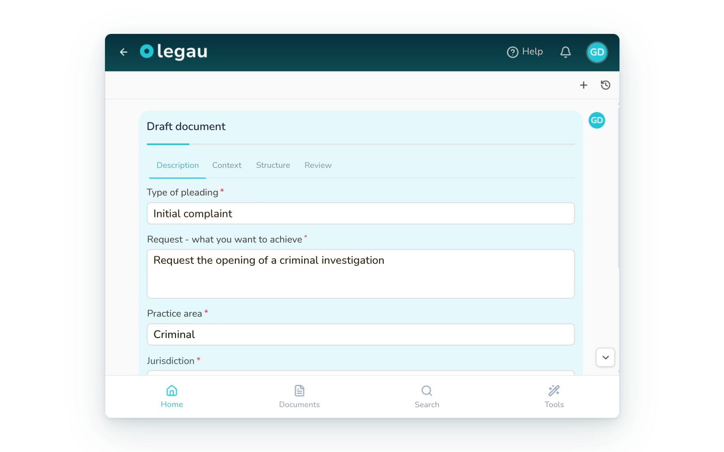Click the Type of pleading field
The image size is (724, 452).
pyautogui.click(x=361, y=213)
